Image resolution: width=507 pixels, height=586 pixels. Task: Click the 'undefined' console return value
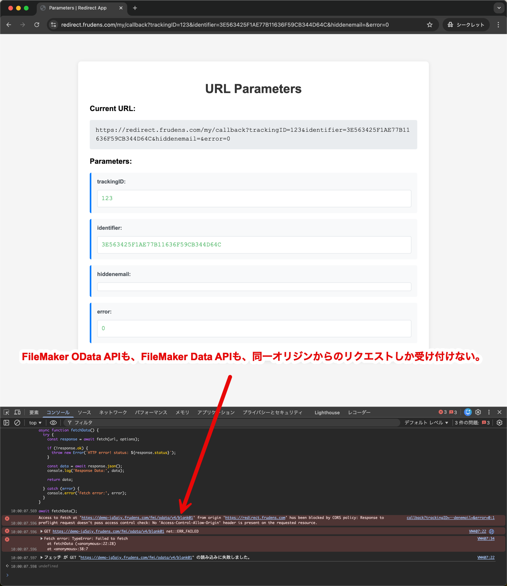[48, 566]
